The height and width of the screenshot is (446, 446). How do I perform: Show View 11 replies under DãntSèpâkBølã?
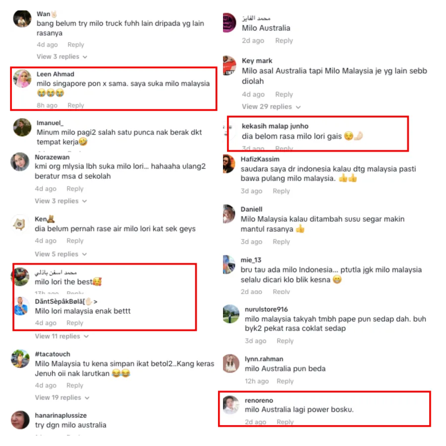[x=62, y=336]
